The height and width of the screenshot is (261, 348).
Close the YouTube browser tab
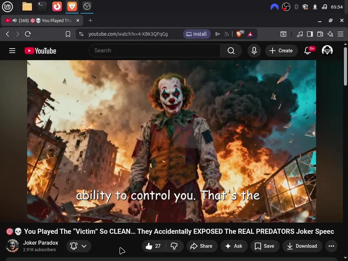point(78,21)
